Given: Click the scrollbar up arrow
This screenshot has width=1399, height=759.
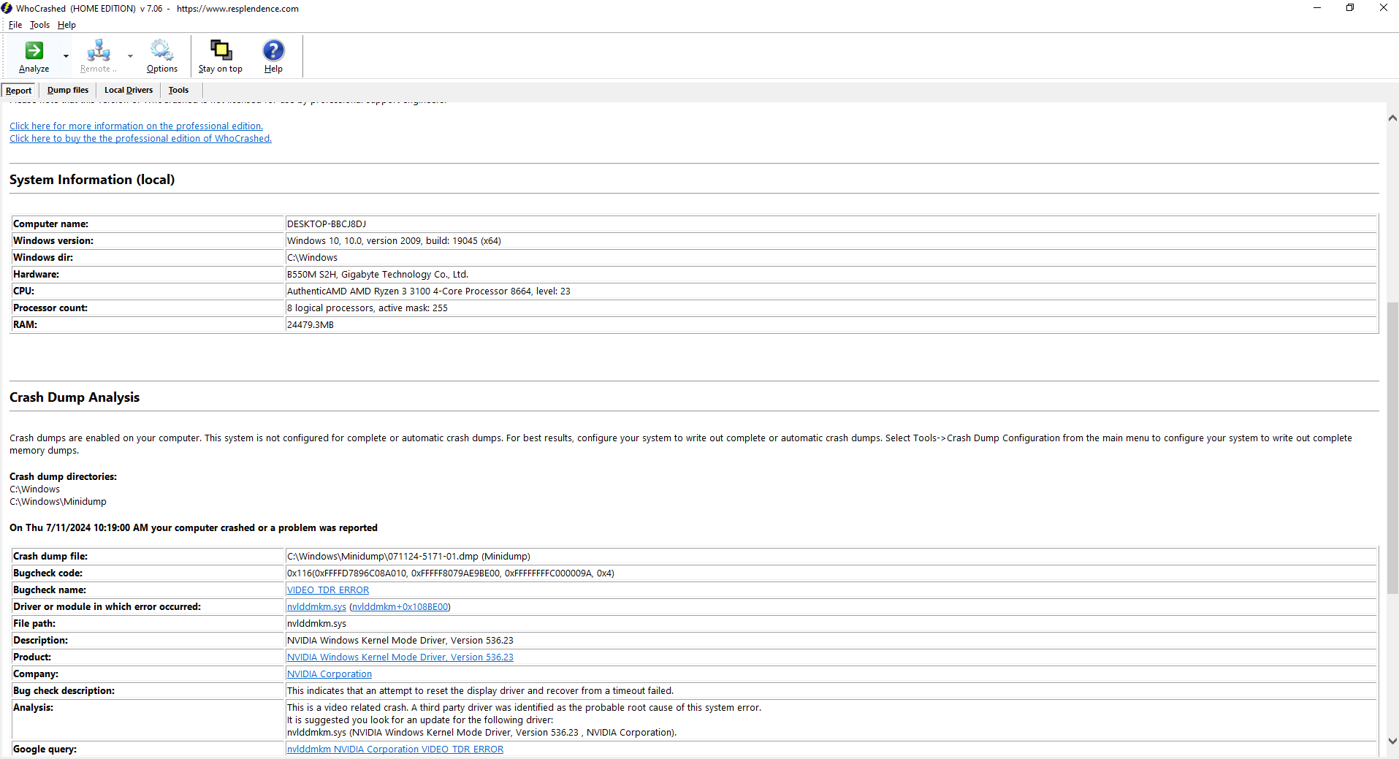Looking at the screenshot, I should coord(1392,118).
